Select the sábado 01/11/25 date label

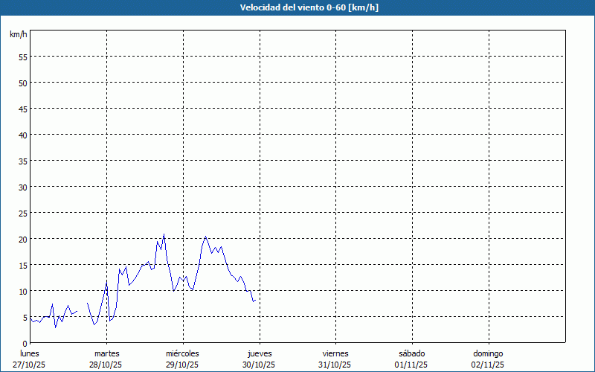point(411,359)
